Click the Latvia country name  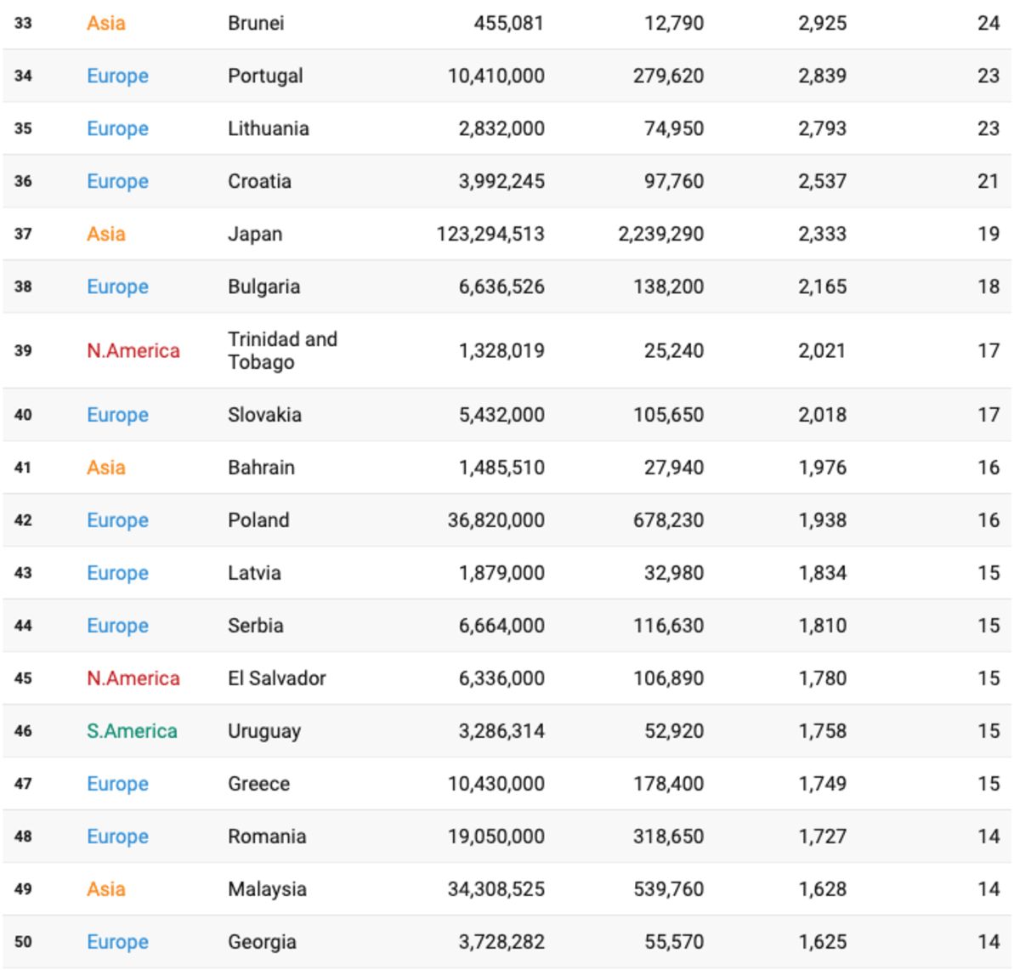point(254,573)
